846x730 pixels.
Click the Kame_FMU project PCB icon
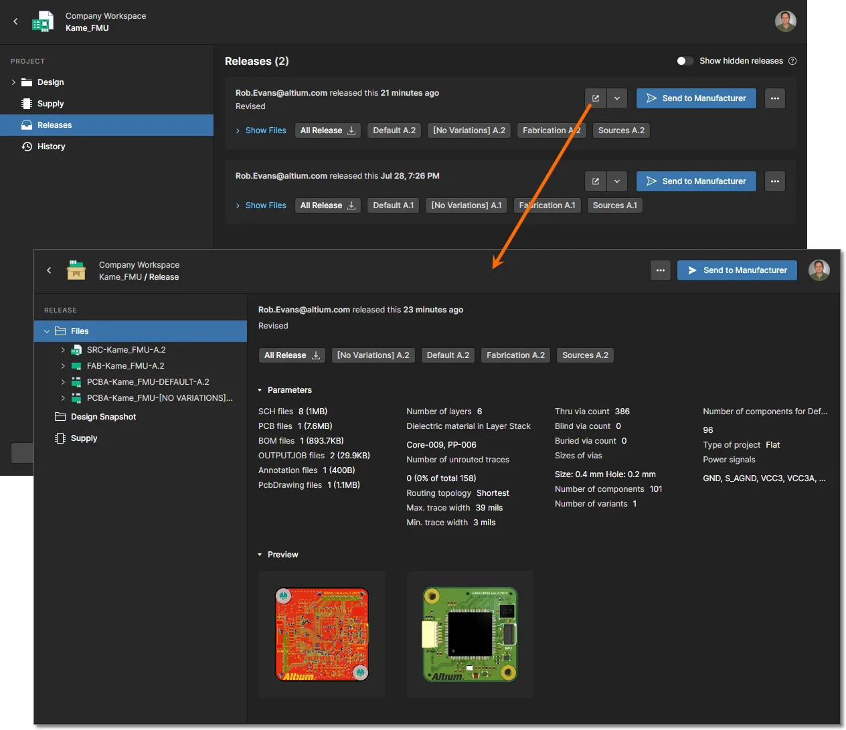[x=43, y=21]
